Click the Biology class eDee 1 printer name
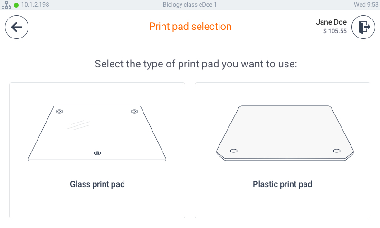380x228 pixels. coord(190,5)
